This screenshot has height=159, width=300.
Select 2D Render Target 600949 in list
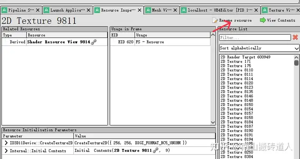(x=245, y=57)
